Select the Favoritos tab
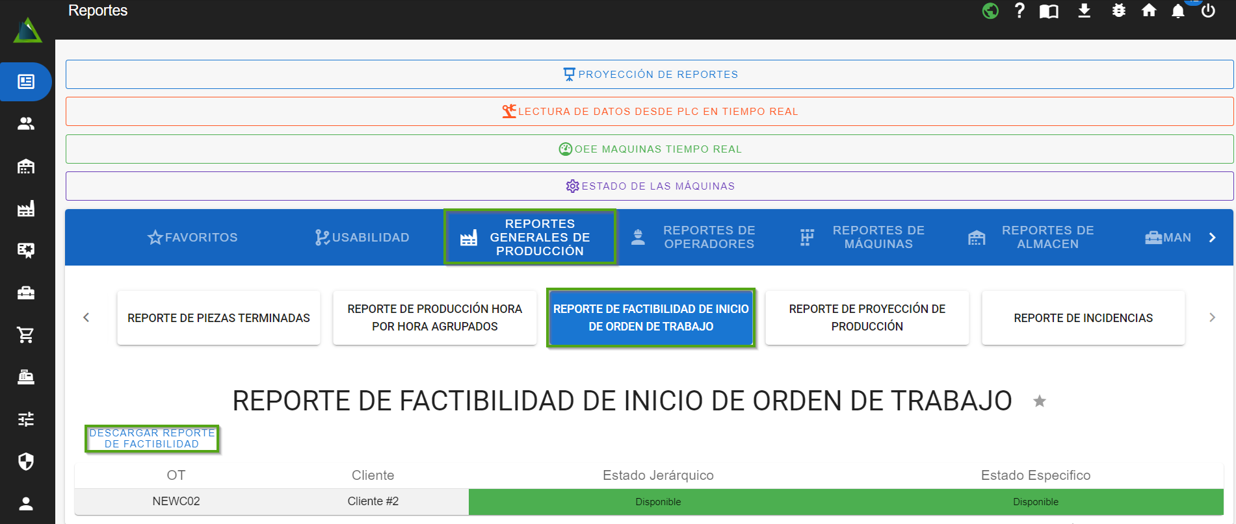Viewport: 1236px width, 524px height. tap(192, 238)
